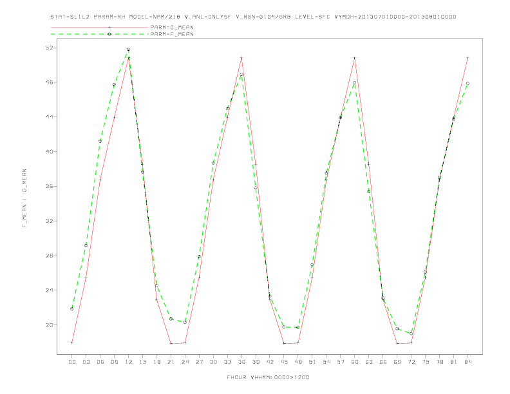
Task: Click x-axis tick label 15
Action: [x=142, y=362]
